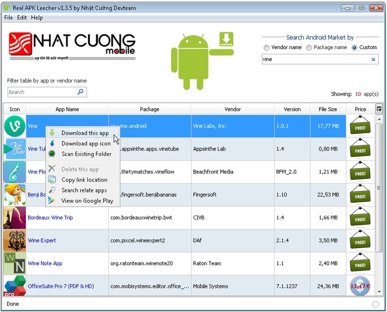This screenshot has width=387, height=312.
Task: Sort table by App Name column header
Action: tap(67, 109)
